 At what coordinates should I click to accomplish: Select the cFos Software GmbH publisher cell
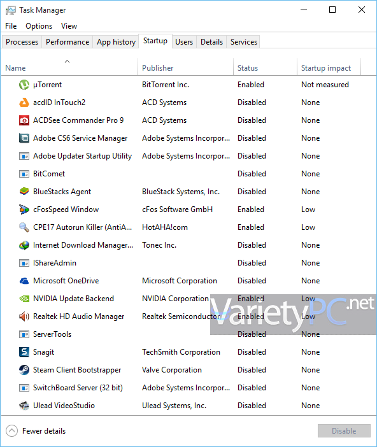[x=177, y=209]
